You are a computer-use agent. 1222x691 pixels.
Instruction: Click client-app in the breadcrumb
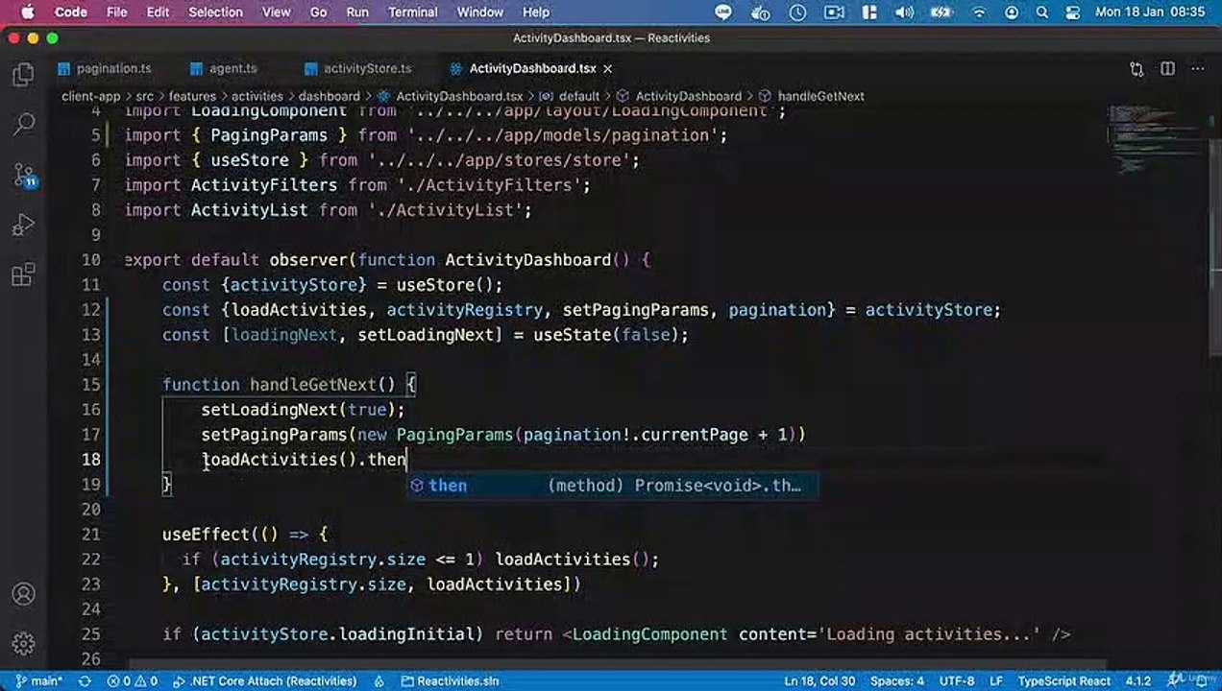pyautogui.click(x=91, y=96)
